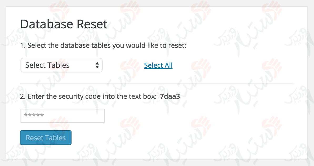Click the Database Reset page heading
The height and width of the screenshot is (166, 314).
click(64, 24)
